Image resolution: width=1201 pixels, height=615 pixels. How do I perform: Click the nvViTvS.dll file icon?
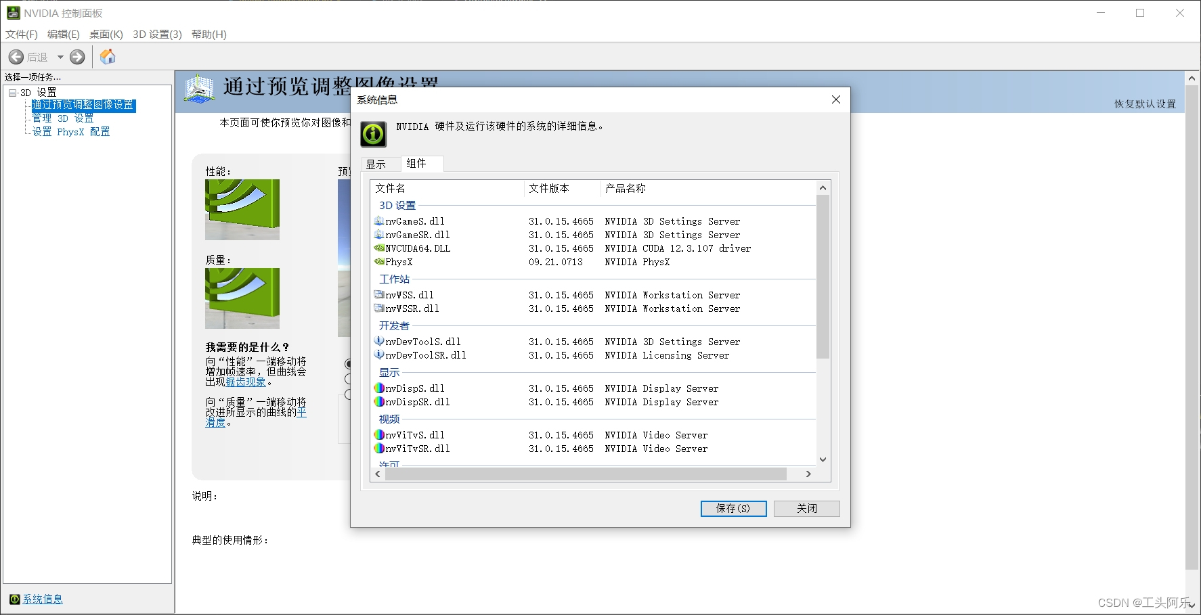[379, 434]
